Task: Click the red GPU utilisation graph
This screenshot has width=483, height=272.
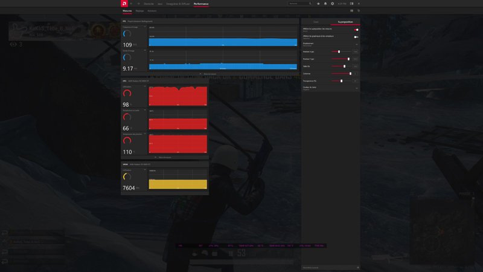Action: coord(178,96)
